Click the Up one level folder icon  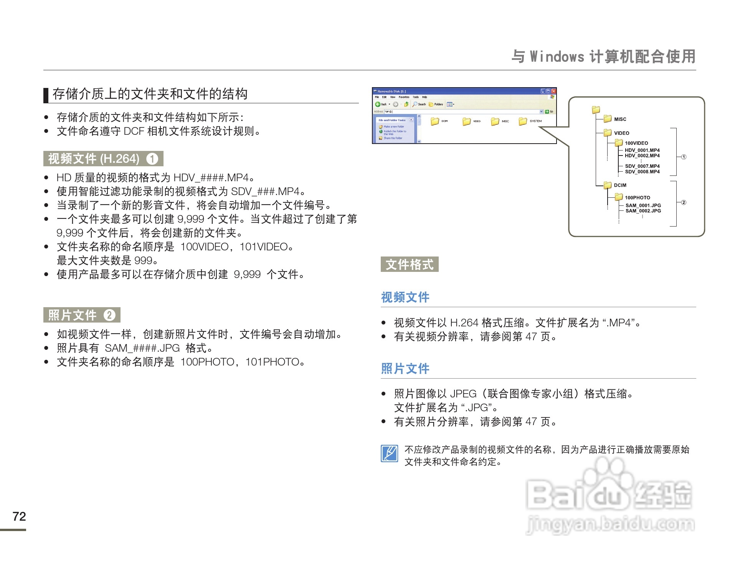[406, 104]
